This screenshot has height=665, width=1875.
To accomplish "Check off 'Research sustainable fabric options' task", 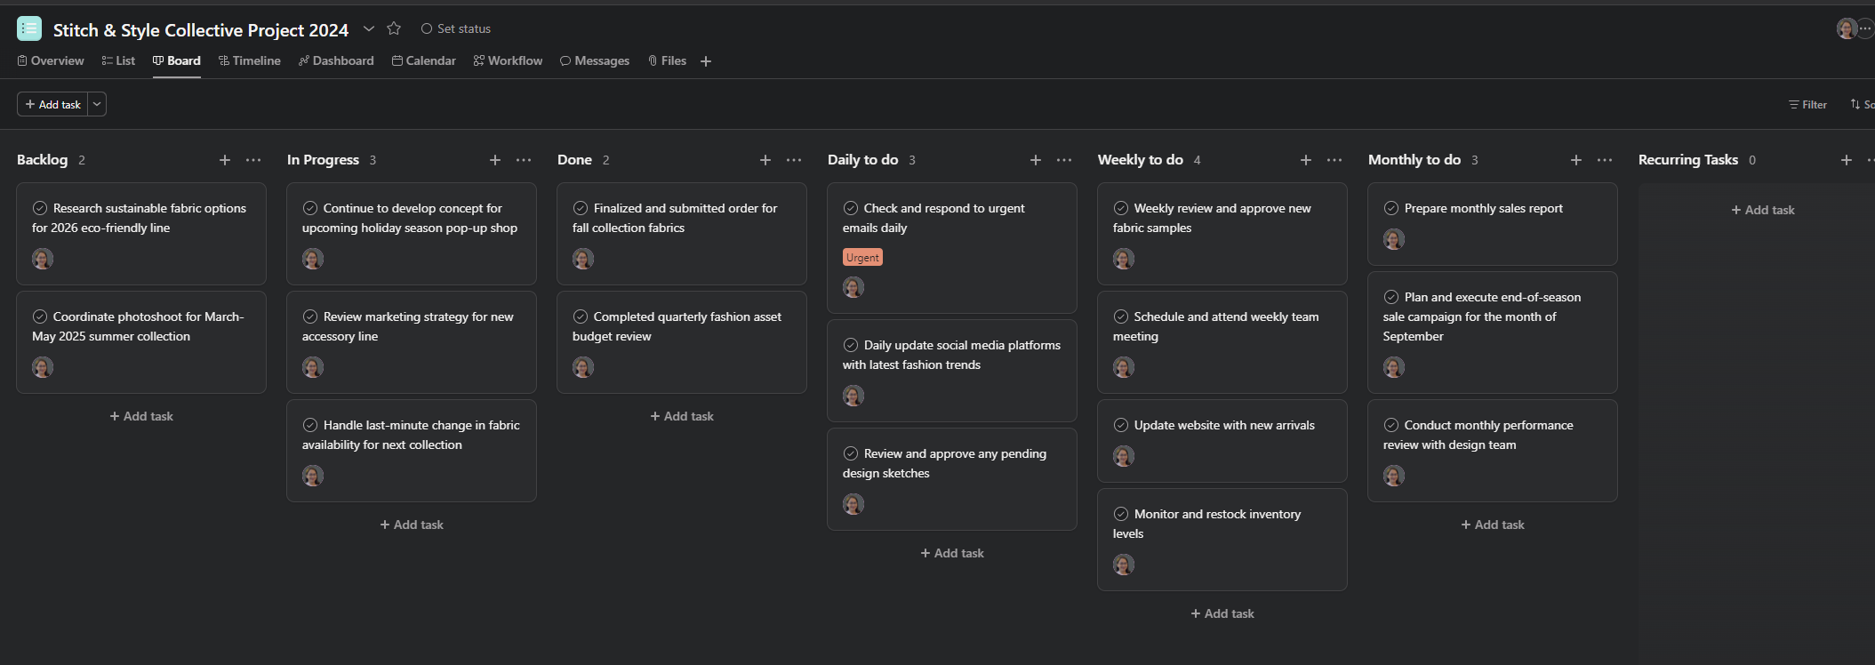I will (40, 208).
